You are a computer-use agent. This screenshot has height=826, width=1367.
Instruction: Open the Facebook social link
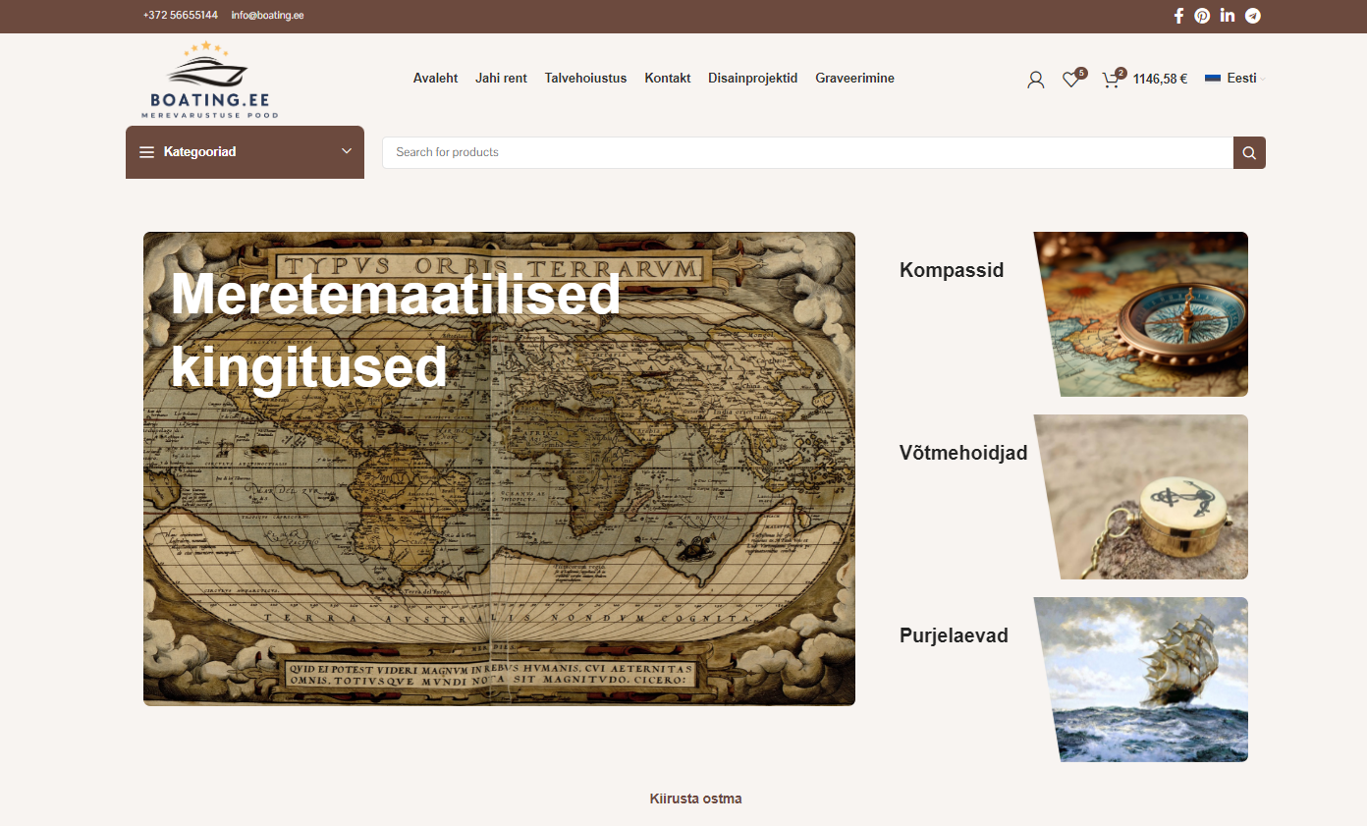1178,16
